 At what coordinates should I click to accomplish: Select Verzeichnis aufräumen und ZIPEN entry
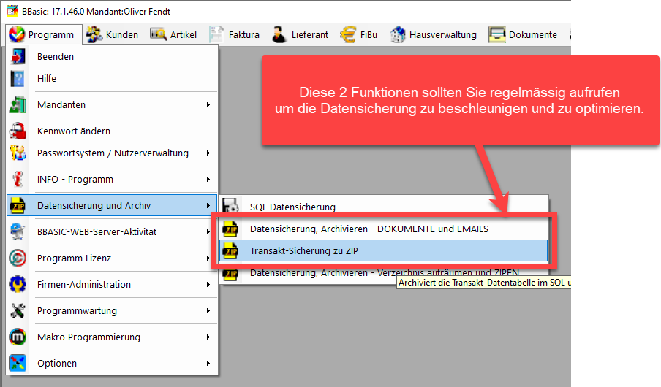pyautogui.click(x=384, y=273)
